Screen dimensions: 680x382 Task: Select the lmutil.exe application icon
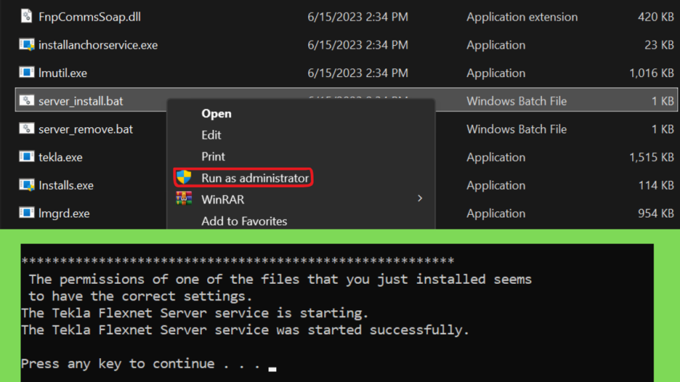point(27,72)
